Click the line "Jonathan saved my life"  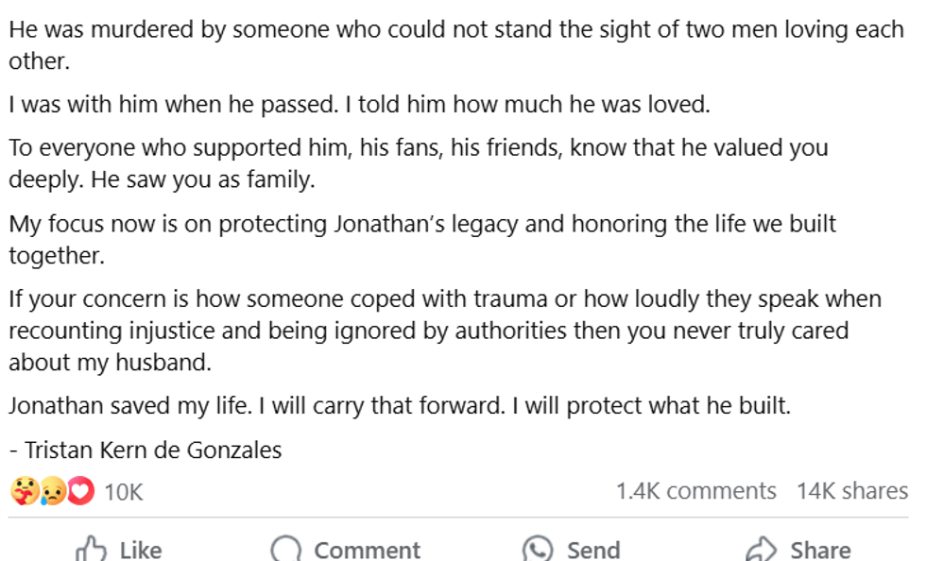pyautogui.click(x=399, y=406)
